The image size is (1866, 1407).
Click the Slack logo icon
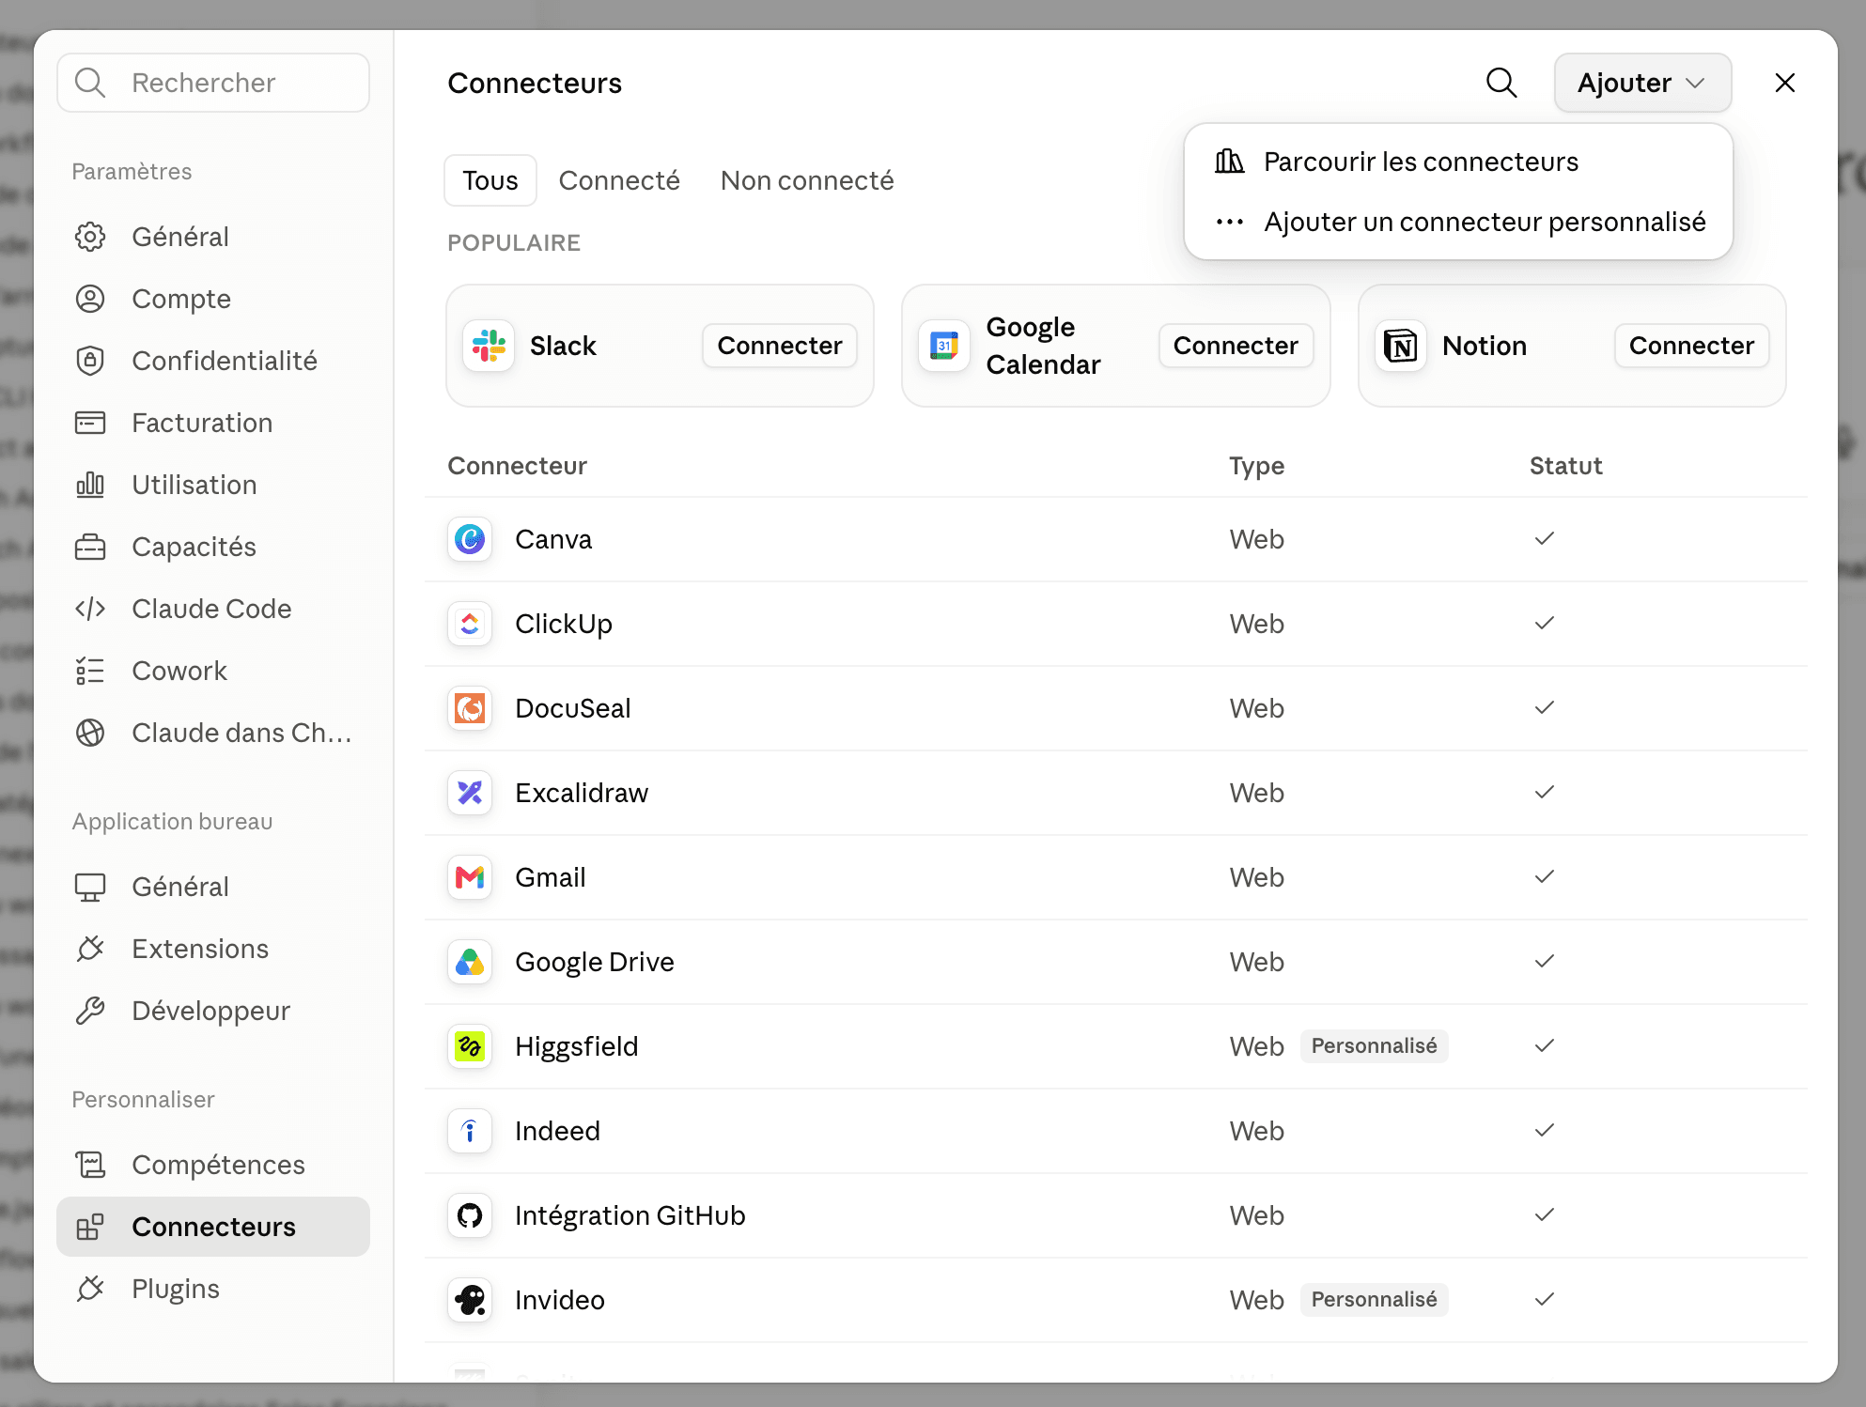(489, 346)
